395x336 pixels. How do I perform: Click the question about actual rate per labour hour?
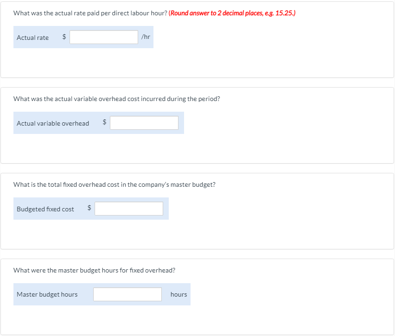pos(90,13)
